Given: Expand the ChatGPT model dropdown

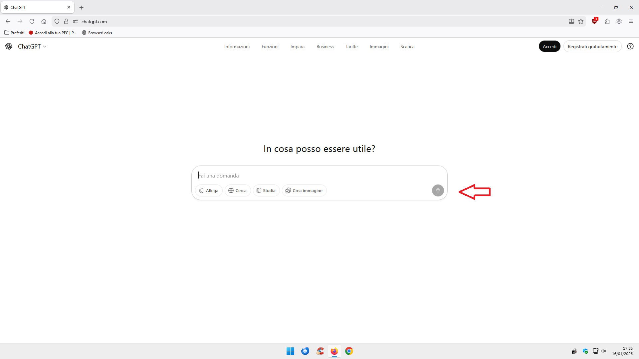Looking at the screenshot, I should click(x=32, y=47).
